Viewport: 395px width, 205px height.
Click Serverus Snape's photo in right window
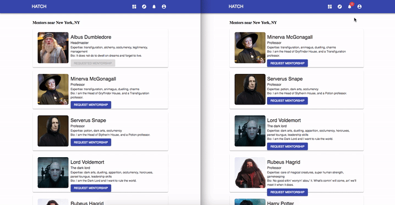pos(250,89)
